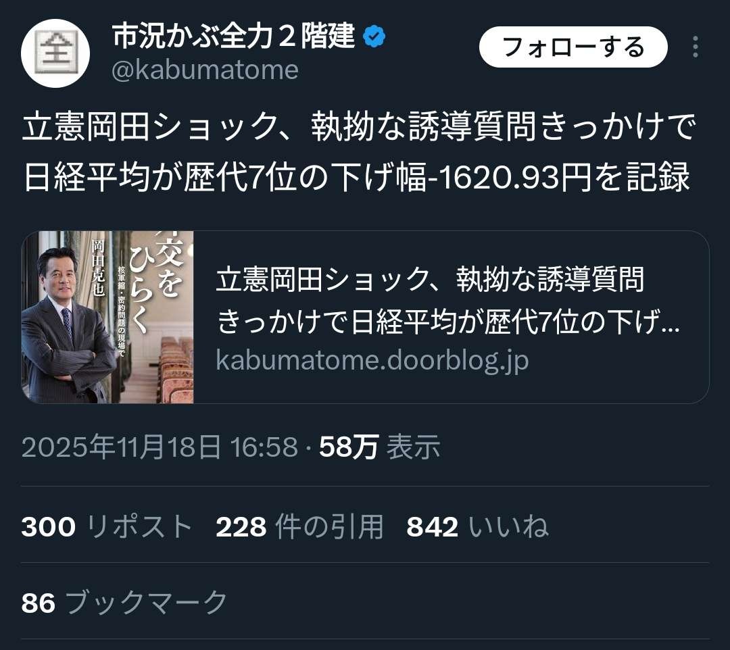
Task: Show the 300 リポスト list
Action: point(107,527)
